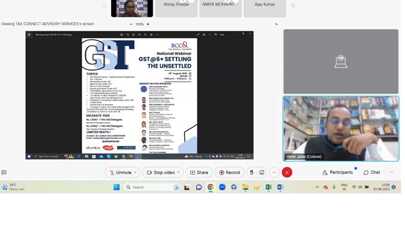Open the Stop video options chevron
The height and width of the screenshot is (228, 405).
pos(178,172)
